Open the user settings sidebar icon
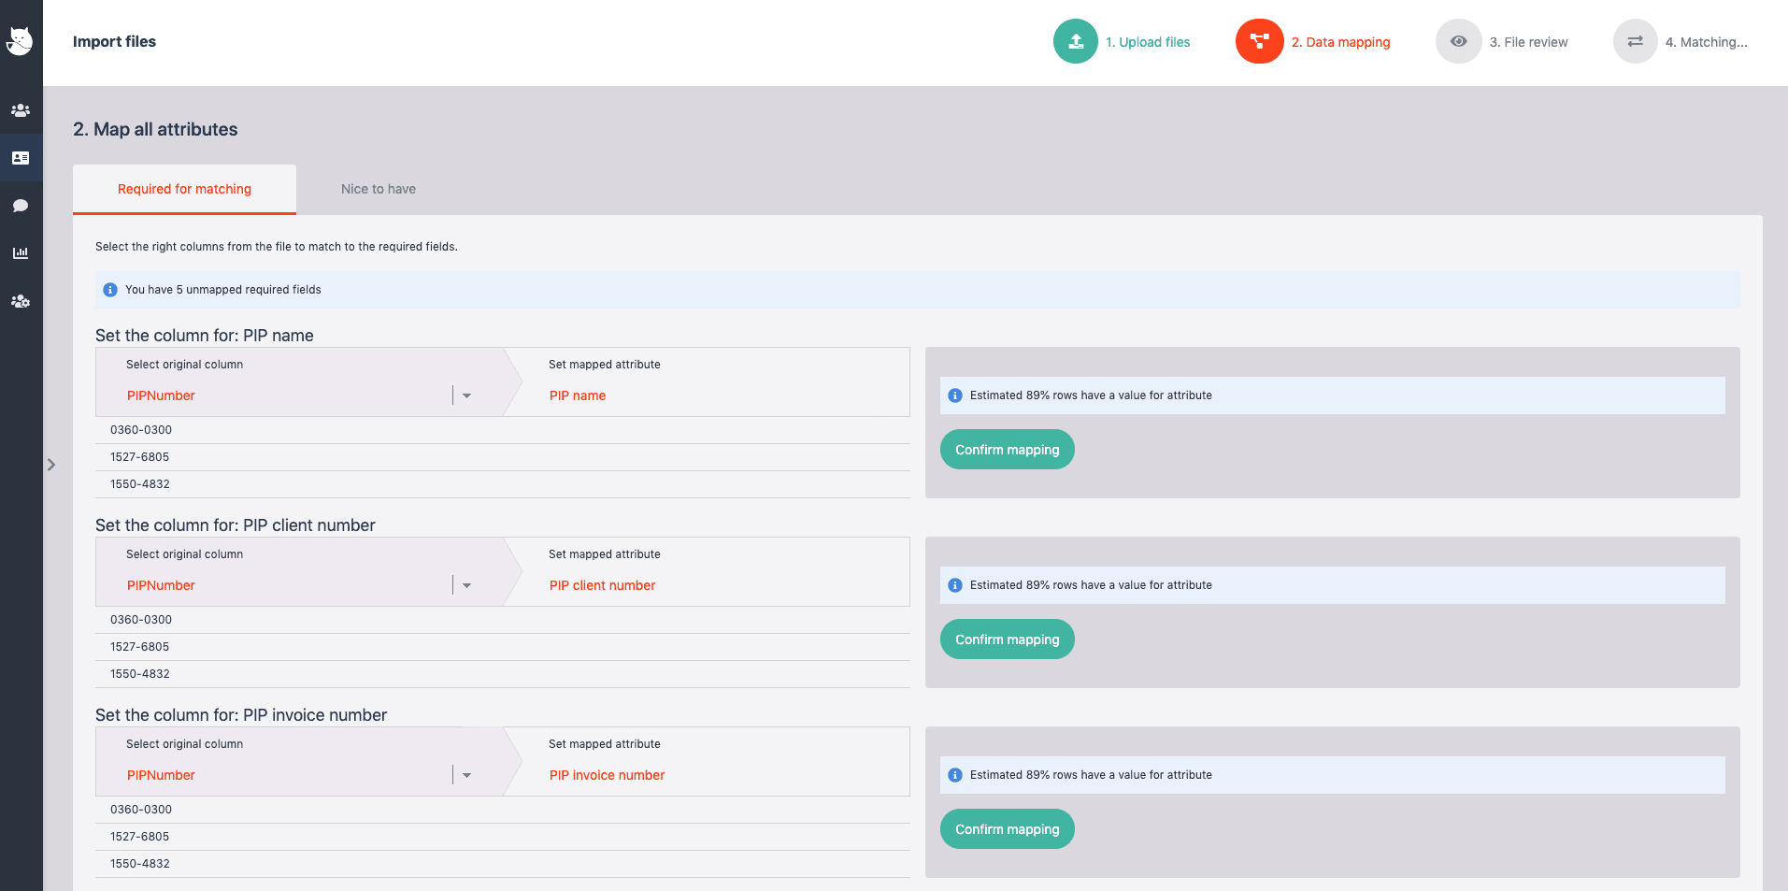1788x891 pixels. coord(21,301)
